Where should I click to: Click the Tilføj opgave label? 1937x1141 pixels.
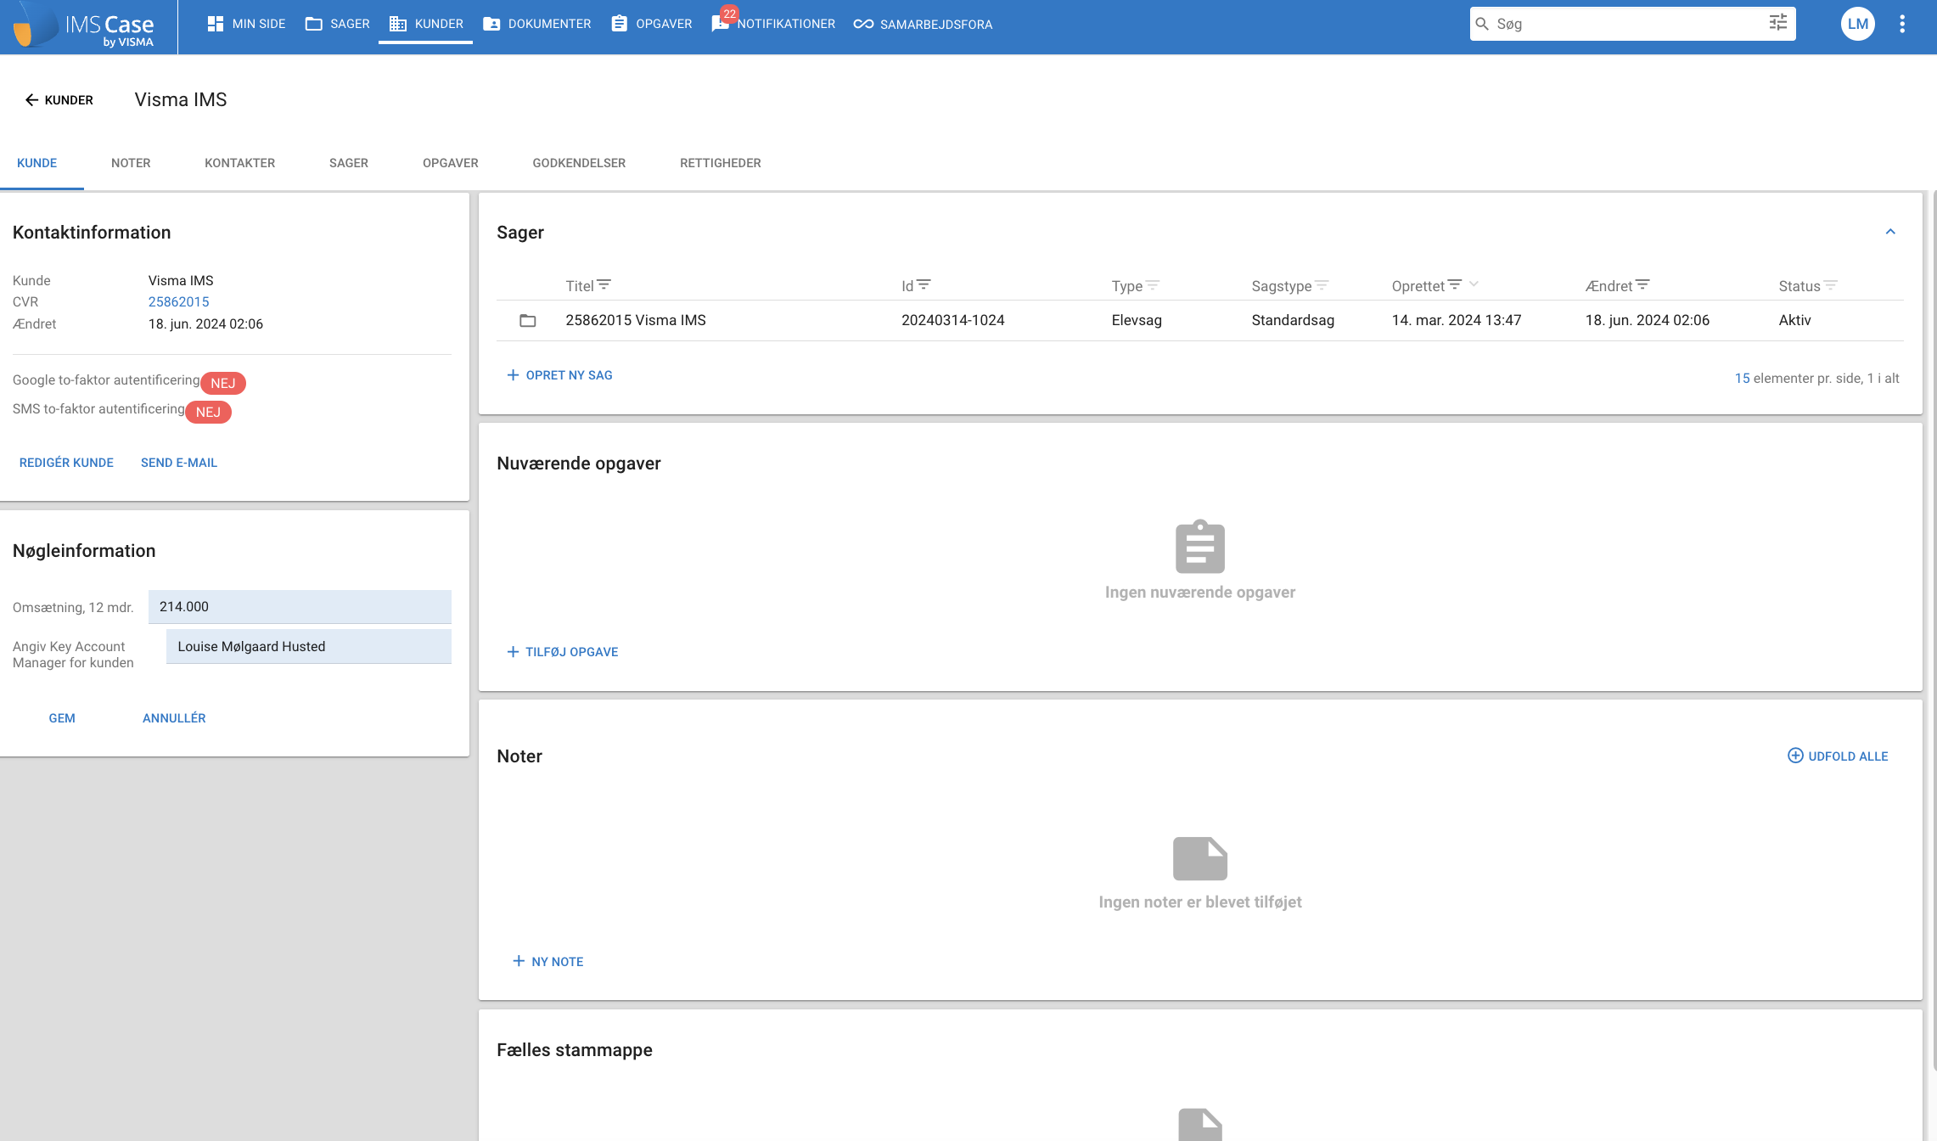(x=571, y=652)
